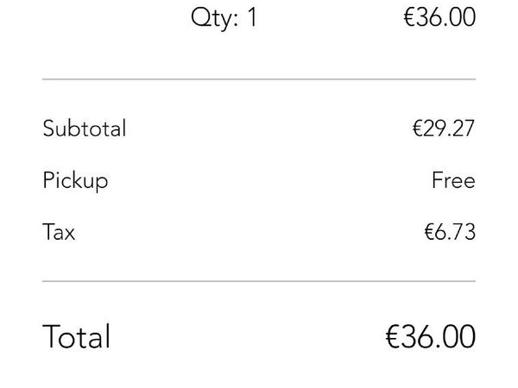Click the tax amount €6.73
This screenshot has width=518, height=388.
pos(449,233)
